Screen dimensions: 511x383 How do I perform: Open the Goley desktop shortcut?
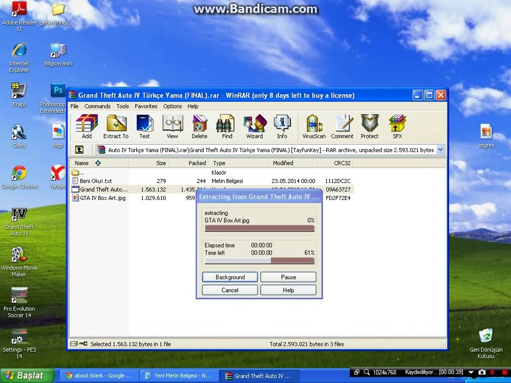click(x=19, y=136)
